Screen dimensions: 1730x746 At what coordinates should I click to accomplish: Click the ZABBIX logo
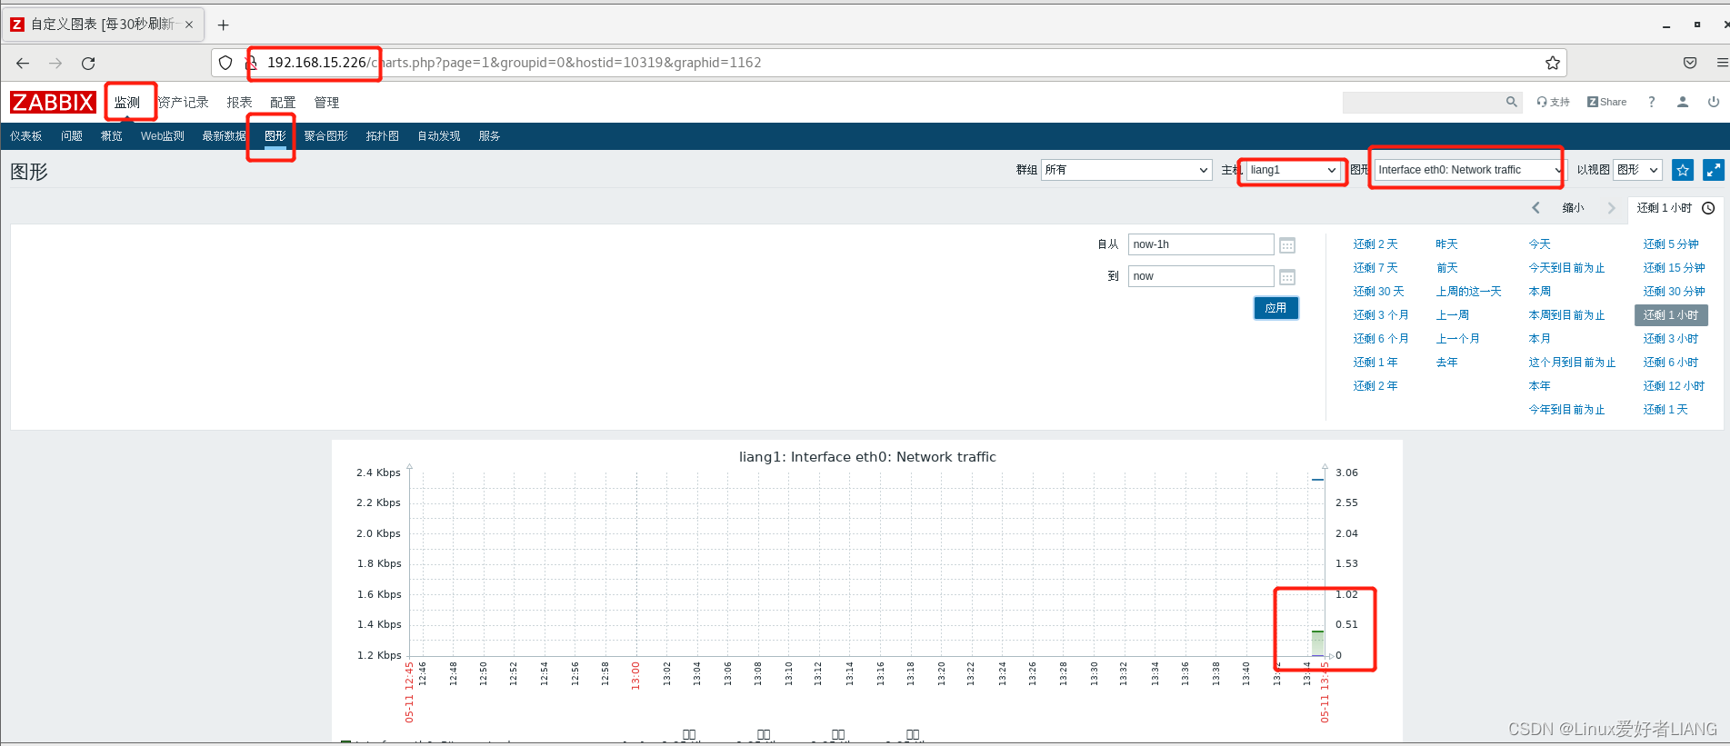point(53,103)
